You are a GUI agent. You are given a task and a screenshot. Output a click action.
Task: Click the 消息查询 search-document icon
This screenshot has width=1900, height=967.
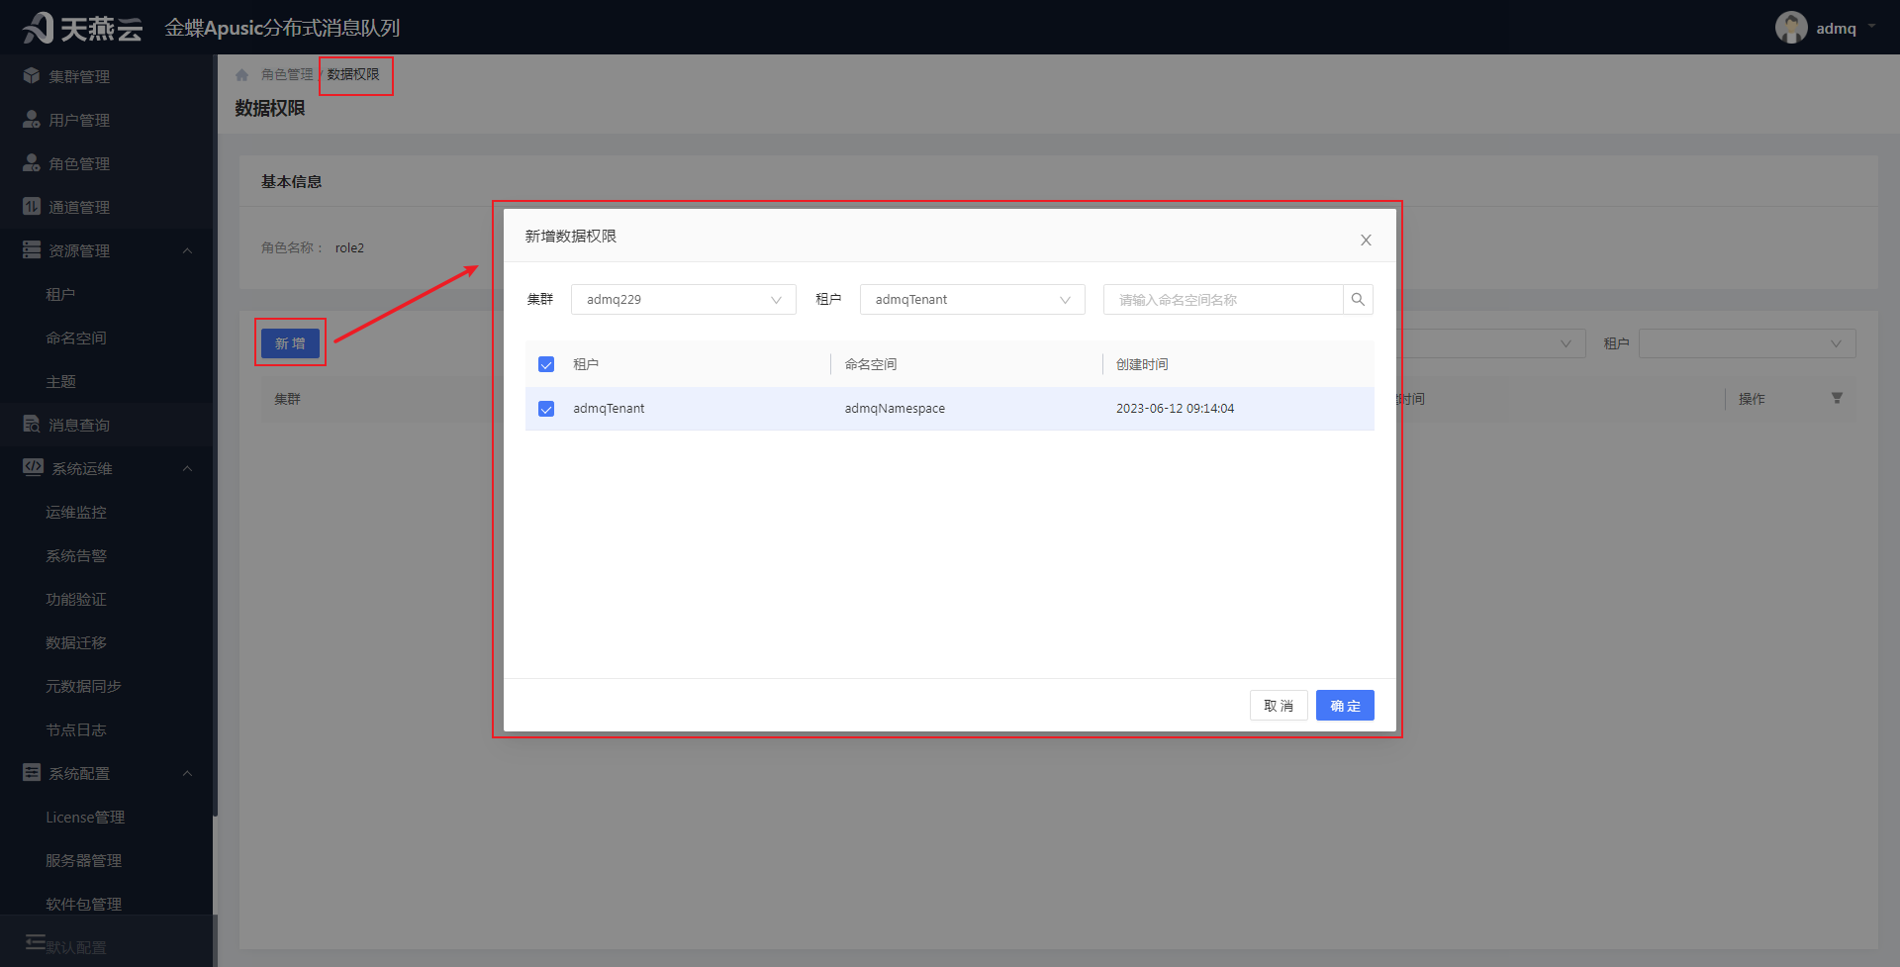[x=32, y=425]
